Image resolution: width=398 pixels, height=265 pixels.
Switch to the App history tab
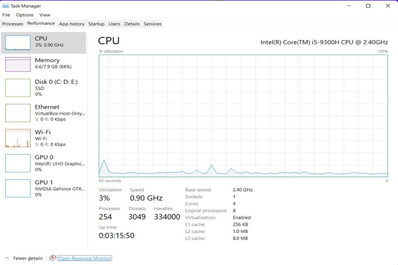(72, 24)
